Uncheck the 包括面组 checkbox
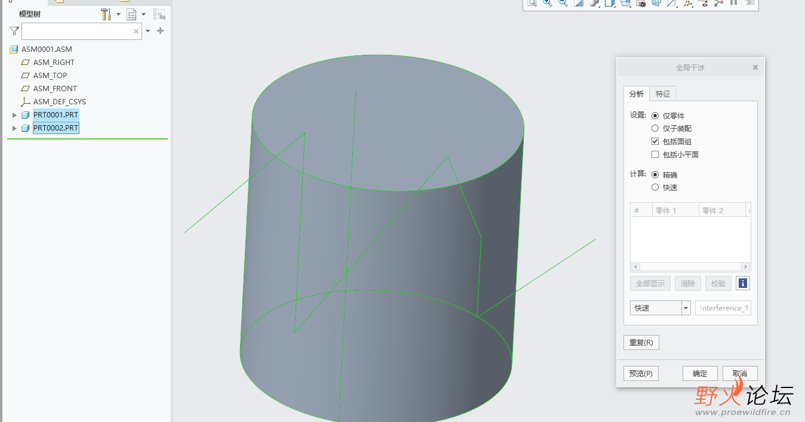The width and height of the screenshot is (805, 422). pyautogui.click(x=655, y=141)
